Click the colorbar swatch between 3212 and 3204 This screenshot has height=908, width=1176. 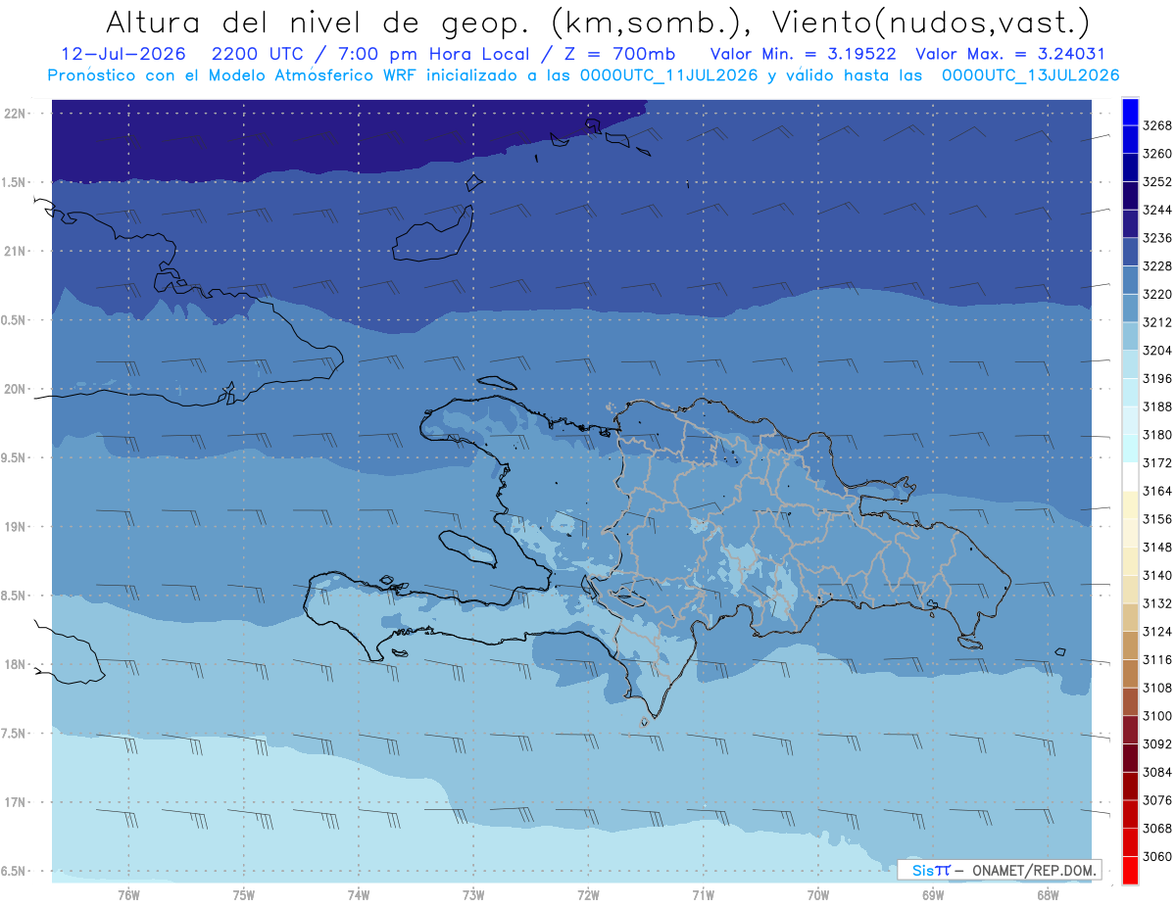[x=1129, y=337]
